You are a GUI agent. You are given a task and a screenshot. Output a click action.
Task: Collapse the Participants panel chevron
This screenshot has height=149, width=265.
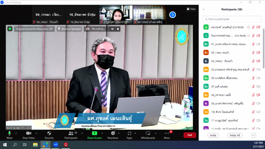point(204,9)
